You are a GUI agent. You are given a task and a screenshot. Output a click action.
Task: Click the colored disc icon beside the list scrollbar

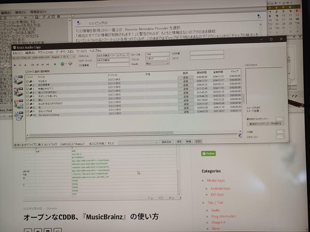[240, 136]
